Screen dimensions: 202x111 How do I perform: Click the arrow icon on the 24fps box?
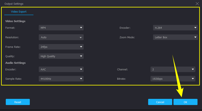81,47
